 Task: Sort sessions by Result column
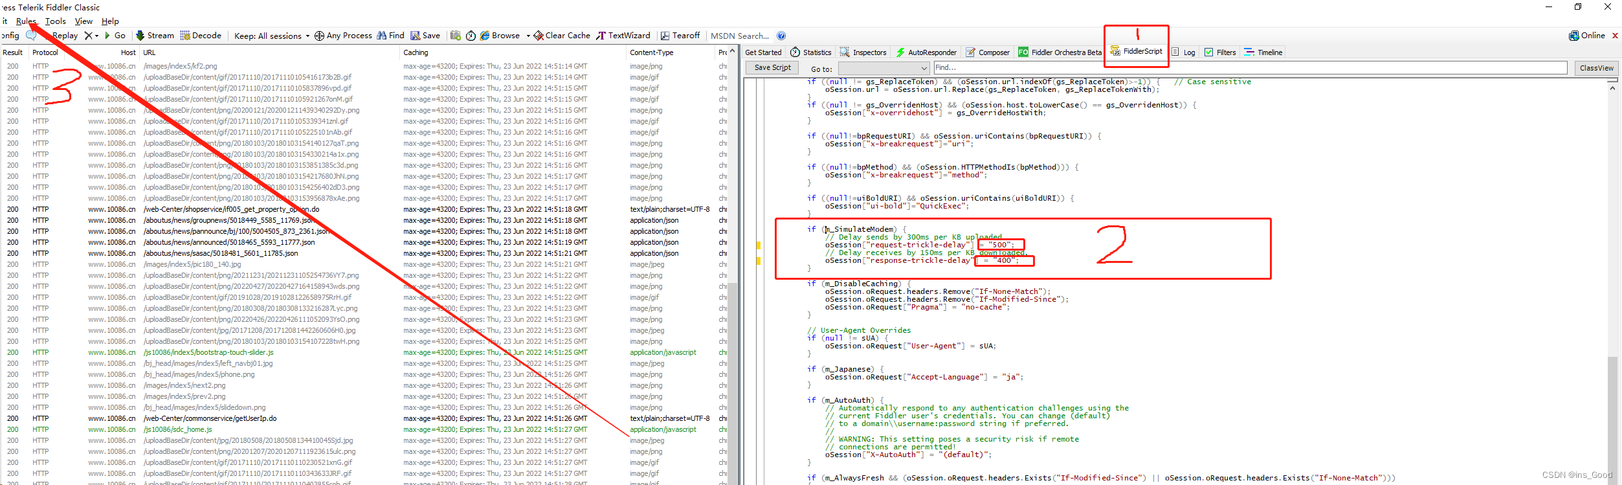click(x=12, y=52)
